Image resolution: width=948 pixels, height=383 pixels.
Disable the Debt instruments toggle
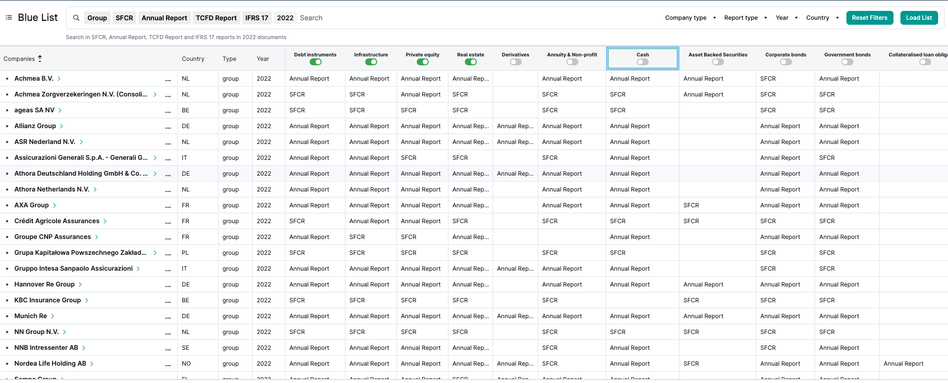(315, 62)
